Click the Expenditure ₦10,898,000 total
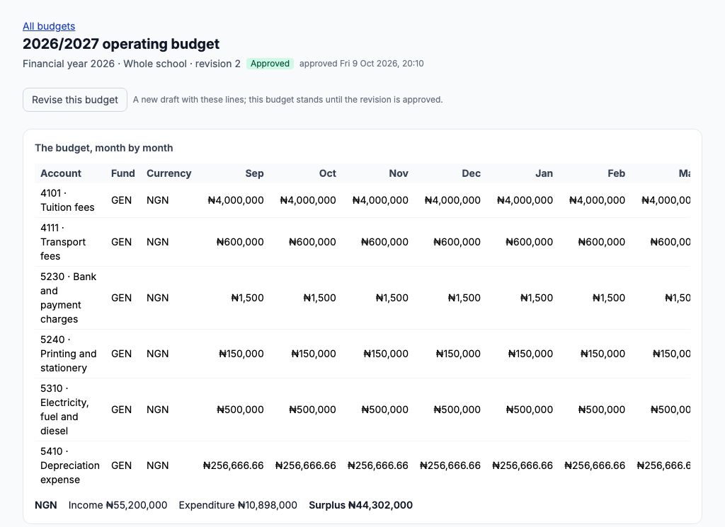Image resolution: width=725 pixels, height=527 pixels. (238, 505)
